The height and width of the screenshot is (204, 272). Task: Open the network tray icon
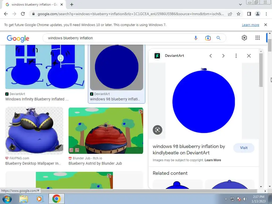232,199
